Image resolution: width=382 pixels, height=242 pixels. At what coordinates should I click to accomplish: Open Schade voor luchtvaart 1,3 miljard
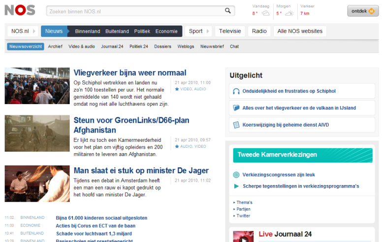pos(94,234)
